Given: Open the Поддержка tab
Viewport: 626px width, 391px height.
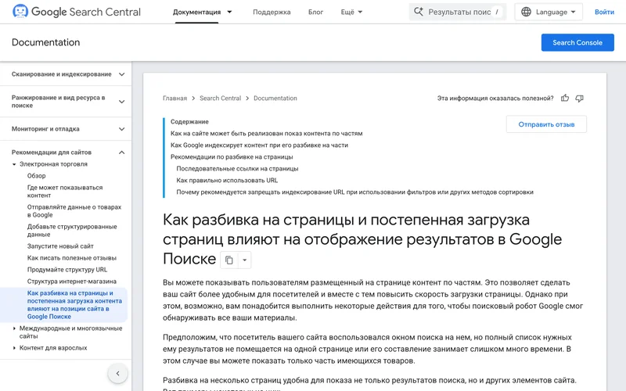Looking at the screenshot, I should [x=272, y=12].
